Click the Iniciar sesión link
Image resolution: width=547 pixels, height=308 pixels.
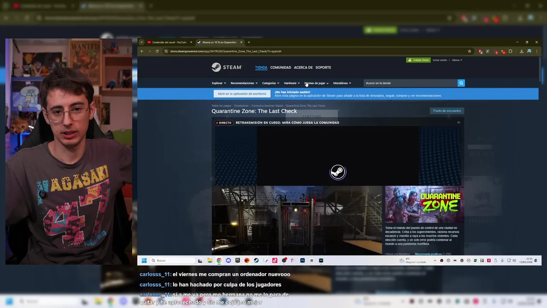click(x=440, y=60)
